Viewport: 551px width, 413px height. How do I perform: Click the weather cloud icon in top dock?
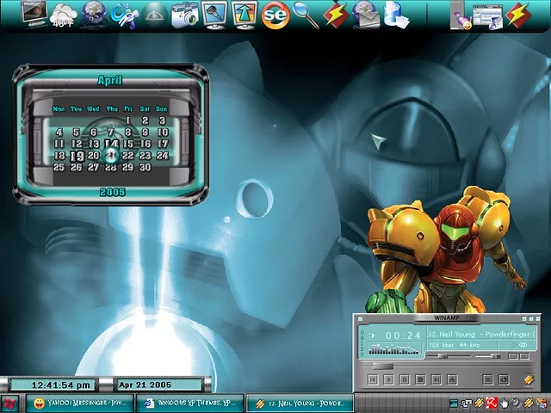tap(64, 14)
